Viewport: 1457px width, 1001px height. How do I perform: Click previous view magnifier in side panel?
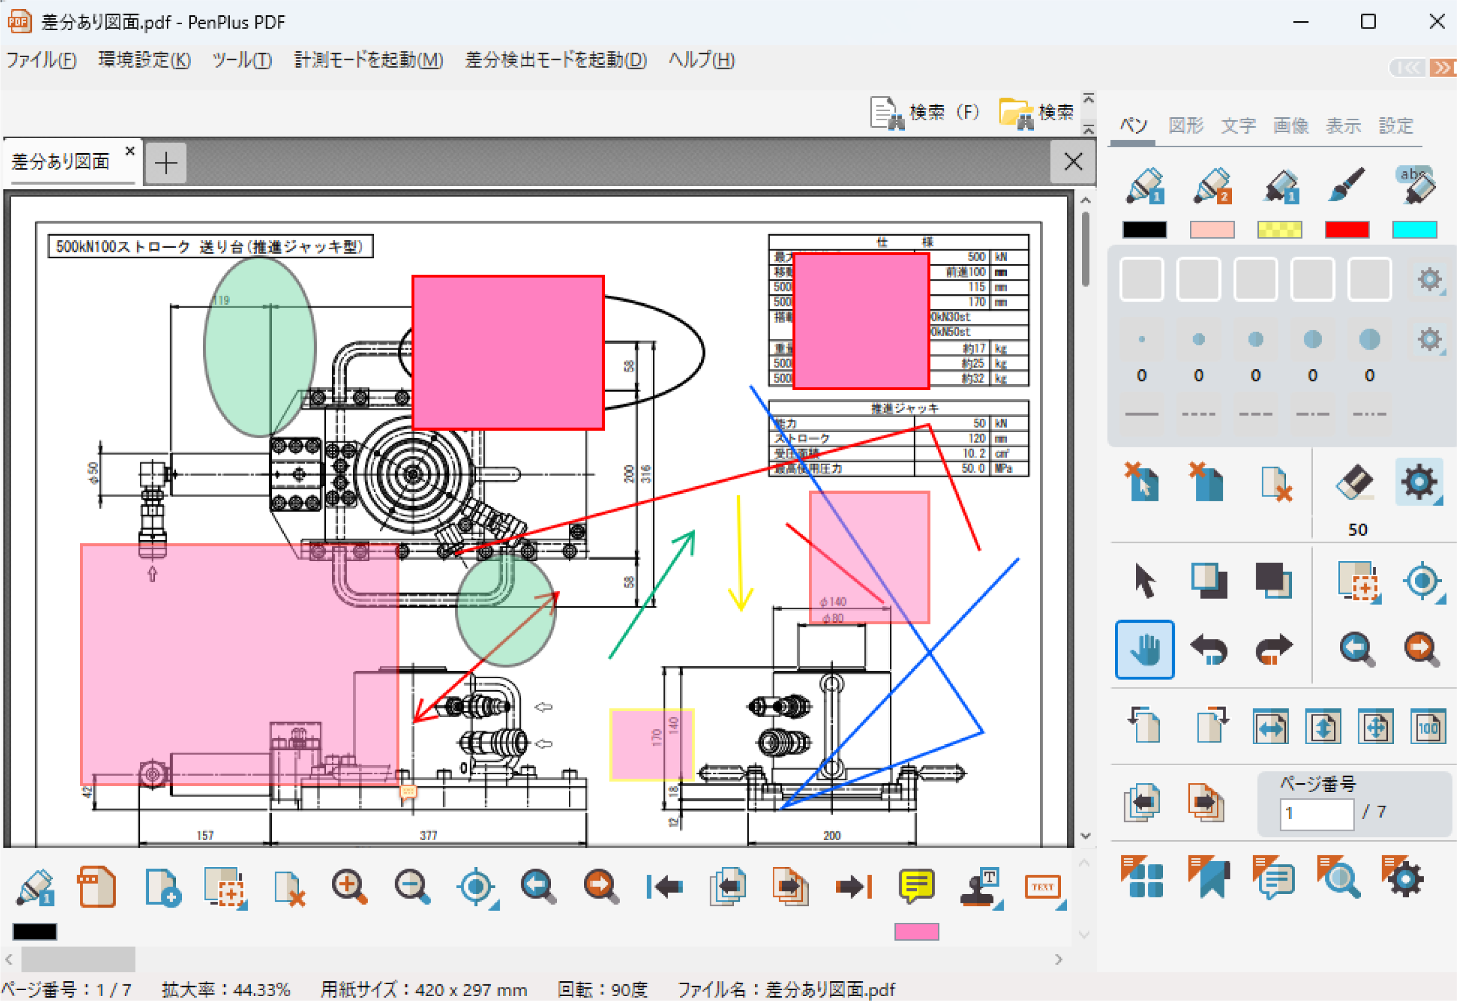[x=1357, y=650]
